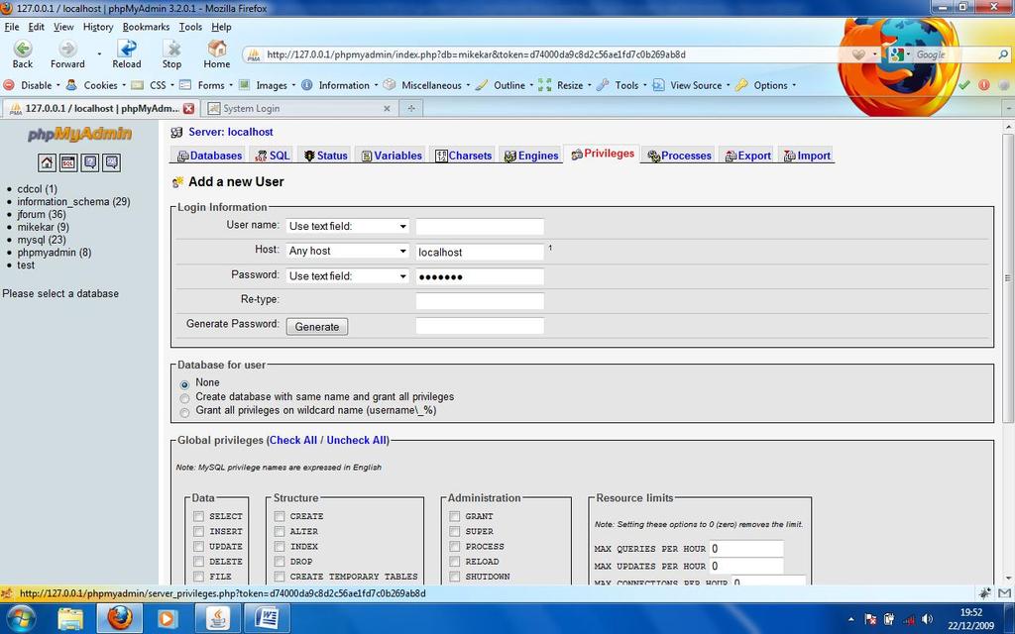1015x634 pixels.
Task: Open the Cookies developer toolbar menu
Action: click(96, 85)
